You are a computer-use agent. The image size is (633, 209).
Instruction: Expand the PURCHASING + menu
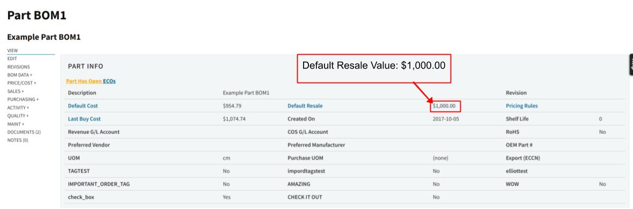coord(23,99)
